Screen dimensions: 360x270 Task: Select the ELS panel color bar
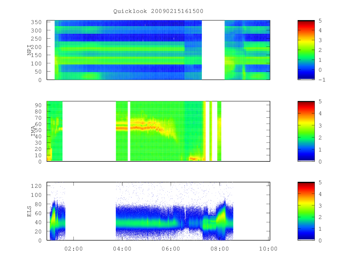point(306,211)
